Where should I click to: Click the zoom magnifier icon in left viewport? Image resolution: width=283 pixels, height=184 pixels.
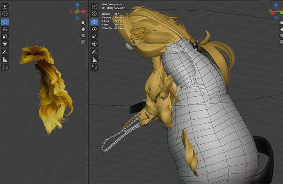[x=83, y=23]
